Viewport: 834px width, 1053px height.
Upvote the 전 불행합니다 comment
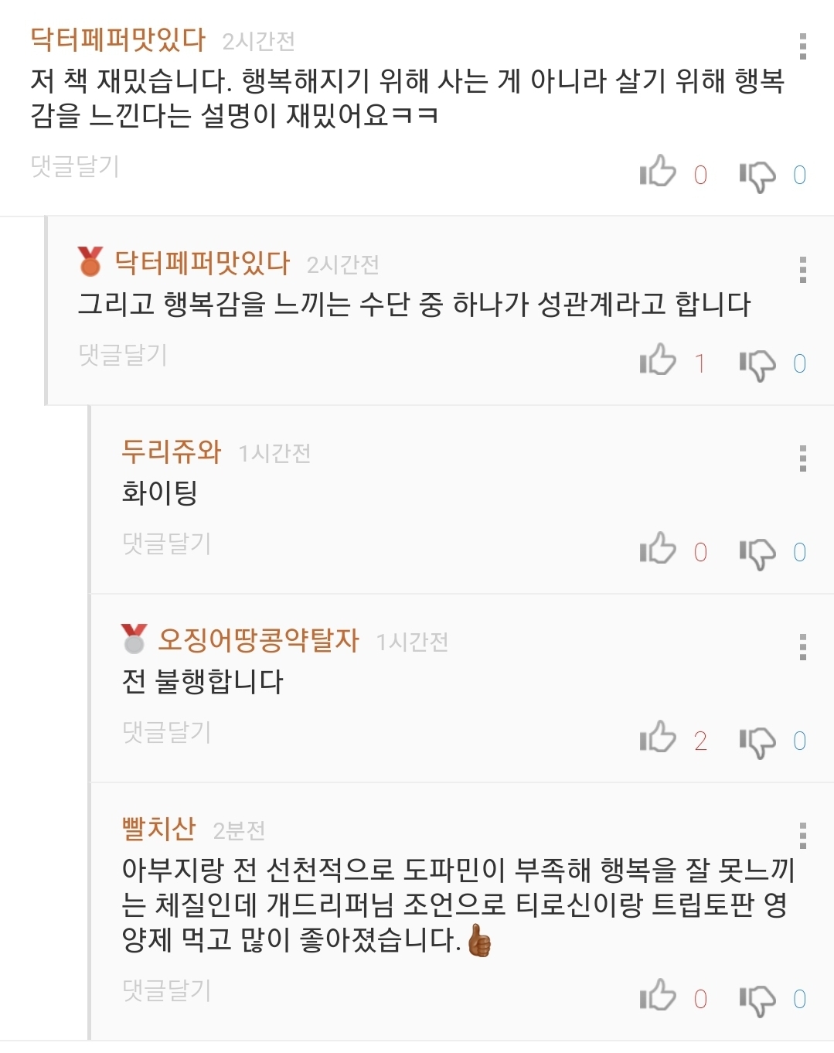coord(658,738)
